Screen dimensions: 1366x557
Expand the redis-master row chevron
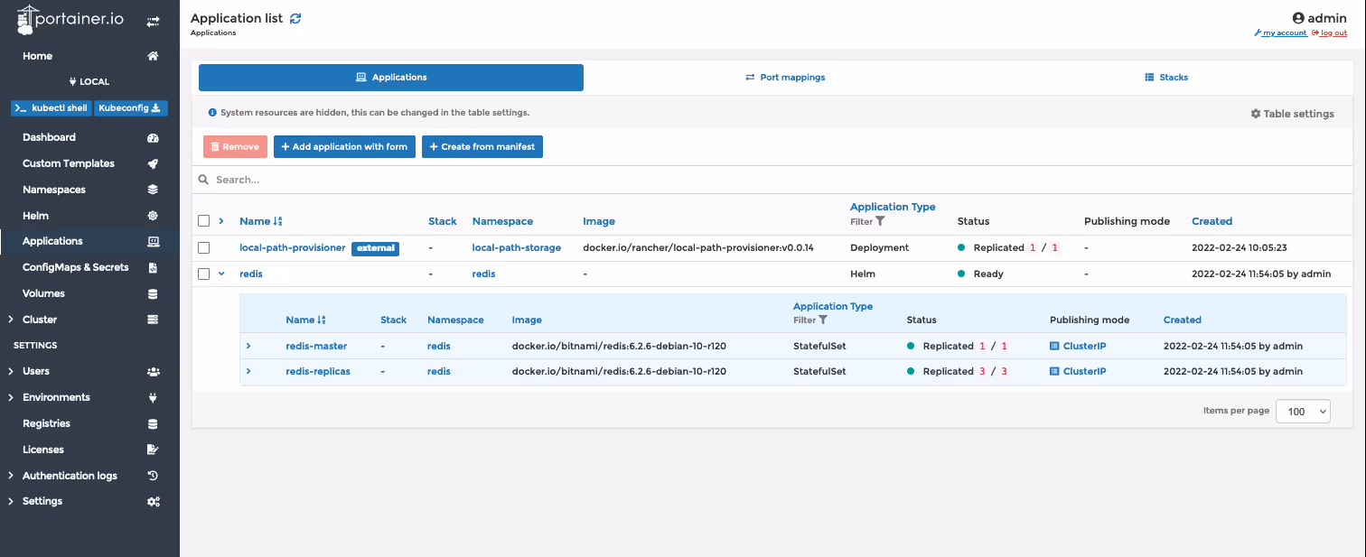(x=248, y=346)
